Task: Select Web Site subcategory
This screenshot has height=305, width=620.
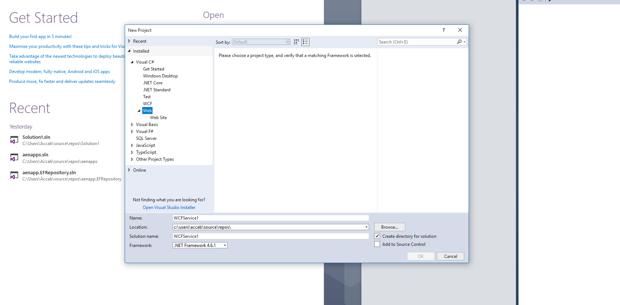Action: coord(158,118)
